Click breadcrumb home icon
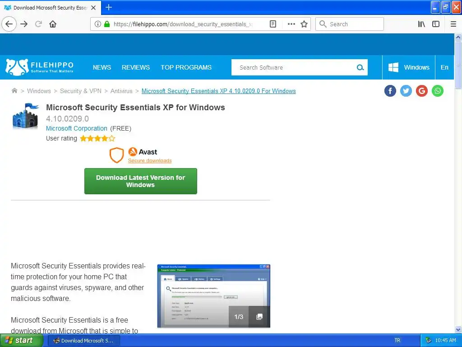Viewport: 462px width, 347px height. pos(14,90)
